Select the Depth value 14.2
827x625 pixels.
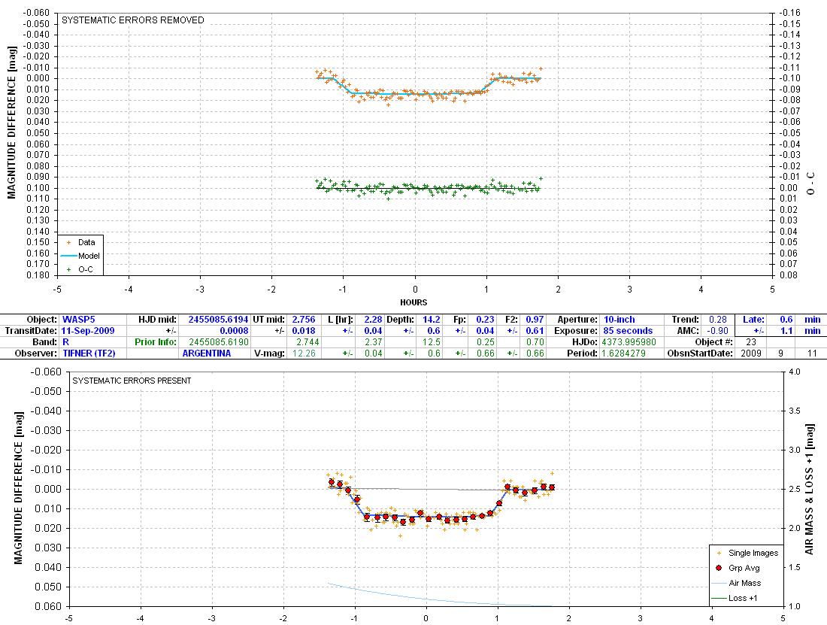pos(431,320)
